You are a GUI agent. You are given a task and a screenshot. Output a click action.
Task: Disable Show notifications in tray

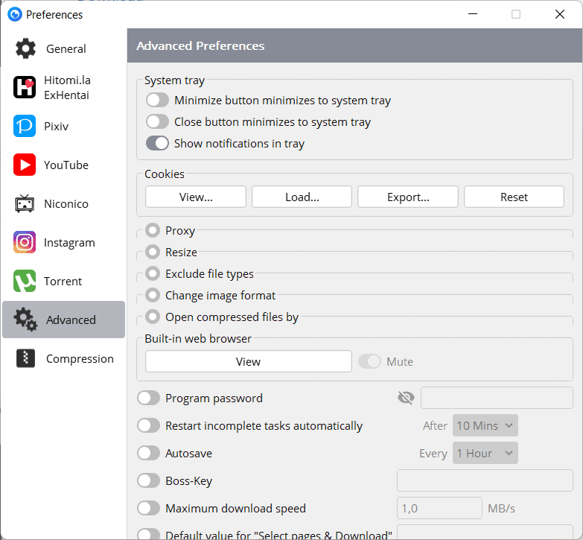[157, 144]
